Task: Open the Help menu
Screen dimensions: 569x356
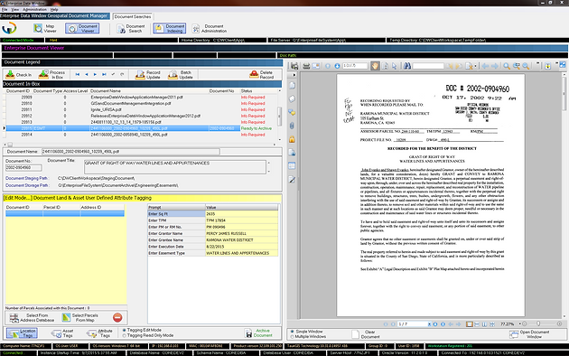Action: tap(54, 9)
